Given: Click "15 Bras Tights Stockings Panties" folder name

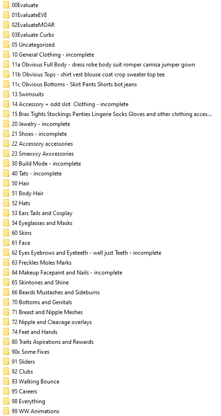Looking at the screenshot, I should (111, 114).
